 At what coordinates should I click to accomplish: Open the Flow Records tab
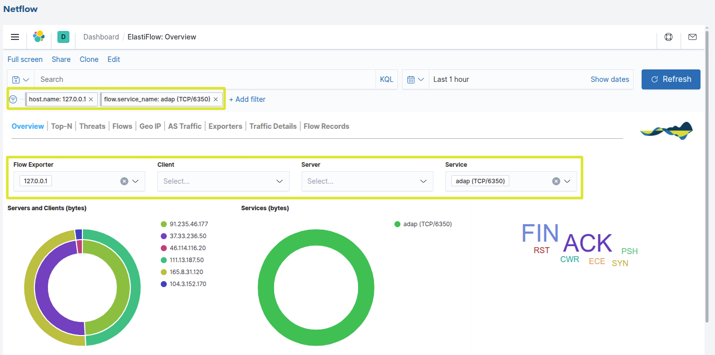click(327, 126)
